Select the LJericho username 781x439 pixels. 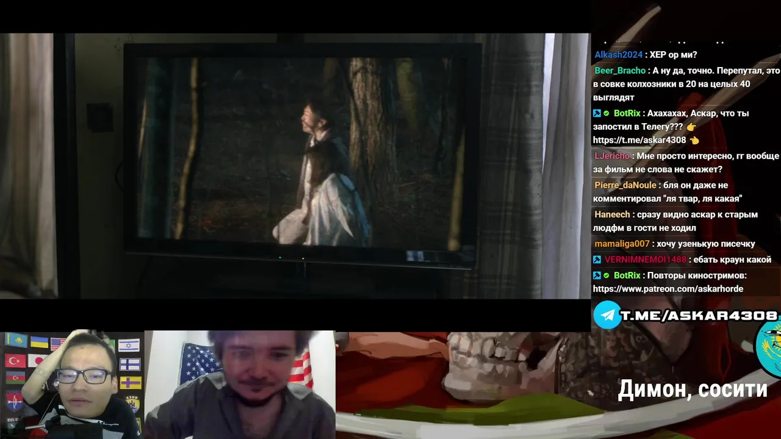click(x=612, y=156)
